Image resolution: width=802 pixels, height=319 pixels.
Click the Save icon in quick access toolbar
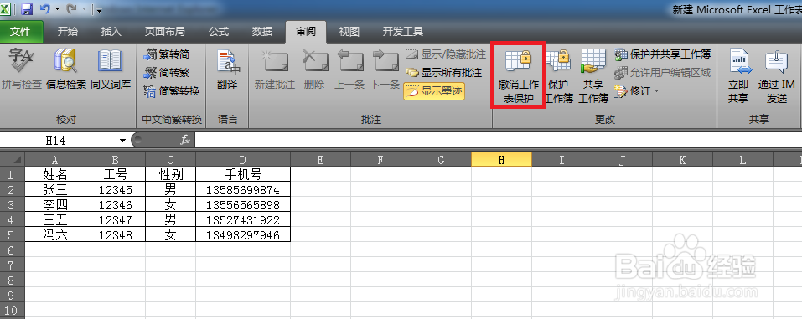pyautogui.click(x=27, y=8)
